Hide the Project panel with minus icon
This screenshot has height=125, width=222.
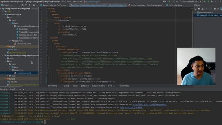[37, 5]
